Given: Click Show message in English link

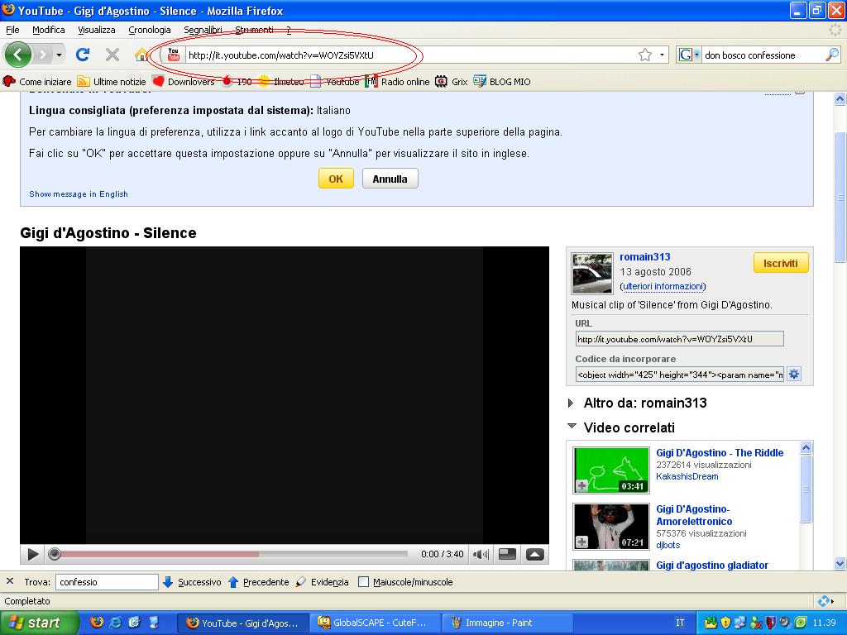Looking at the screenshot, I should (x=79, y=193).
